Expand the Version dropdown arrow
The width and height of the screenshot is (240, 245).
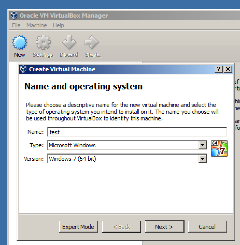pyautogui.click(x=202, y=159)
